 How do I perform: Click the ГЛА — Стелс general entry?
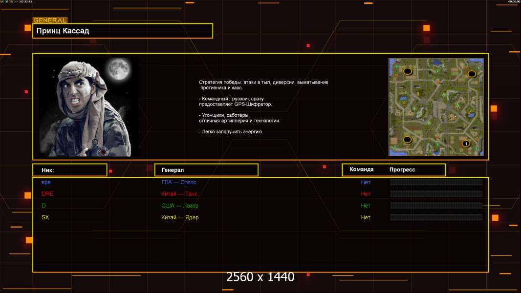coord(179,182)
